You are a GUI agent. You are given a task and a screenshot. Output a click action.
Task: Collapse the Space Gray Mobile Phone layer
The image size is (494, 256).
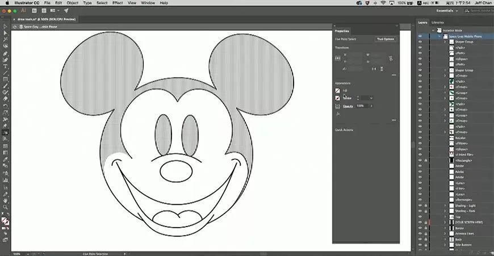click(439, 36)
